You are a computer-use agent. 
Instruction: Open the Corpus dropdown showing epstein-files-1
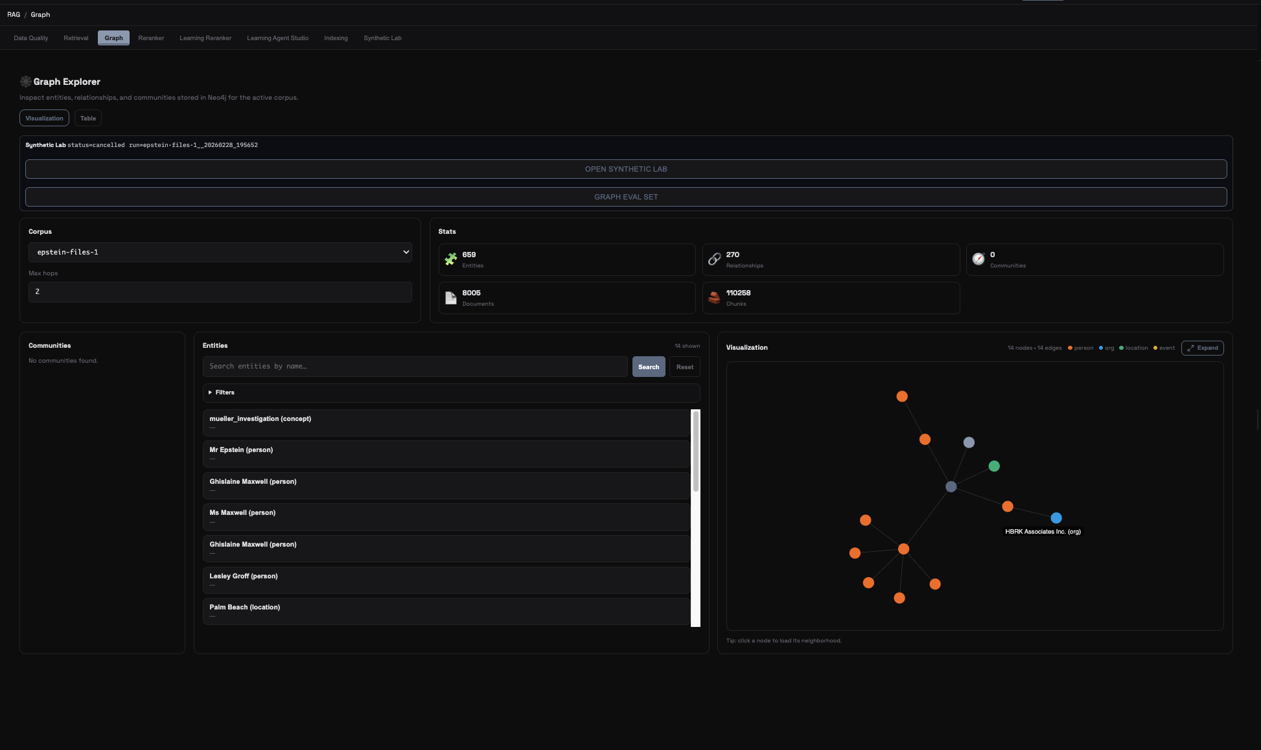coord(220,252)
